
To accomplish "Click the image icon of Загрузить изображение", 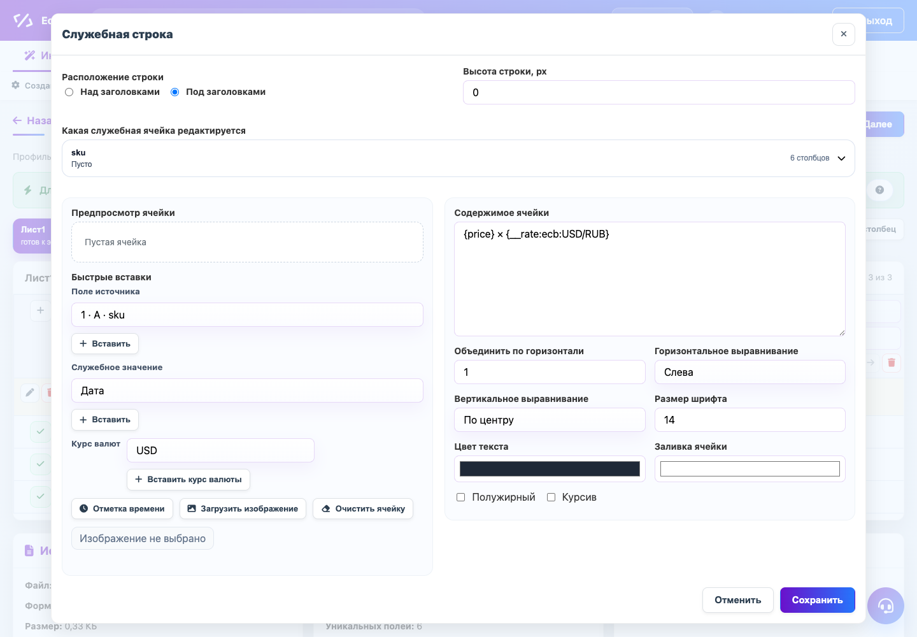I will point(192,508).
